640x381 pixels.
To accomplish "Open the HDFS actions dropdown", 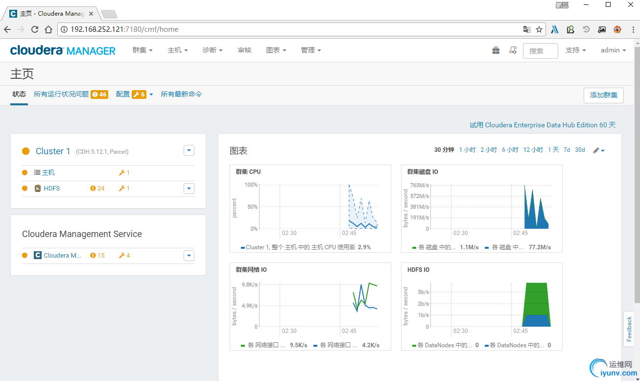I will [x=189, y=189].
